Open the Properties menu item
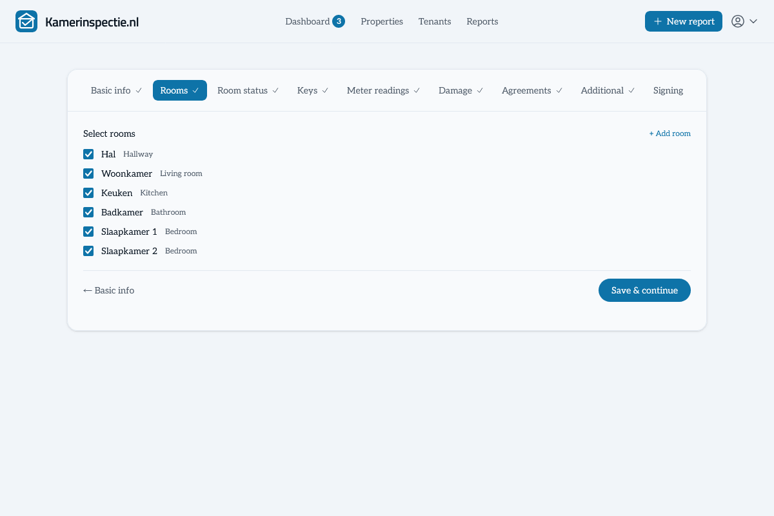 (382, 21)
